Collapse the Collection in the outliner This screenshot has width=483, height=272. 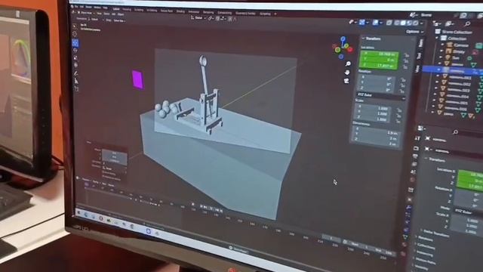437,38
